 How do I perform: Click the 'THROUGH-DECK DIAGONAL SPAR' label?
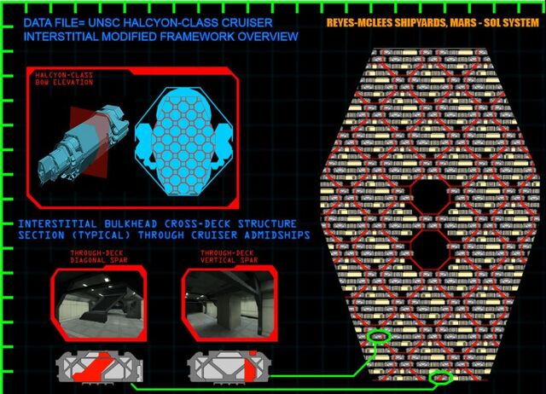tap(99, 257)
